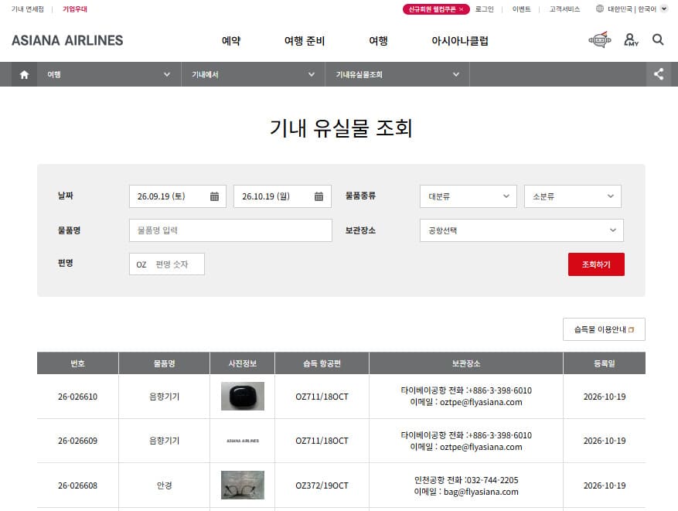
Task: Focus the OZ 편명 숫자 flight field
Action: click(167, 264)
